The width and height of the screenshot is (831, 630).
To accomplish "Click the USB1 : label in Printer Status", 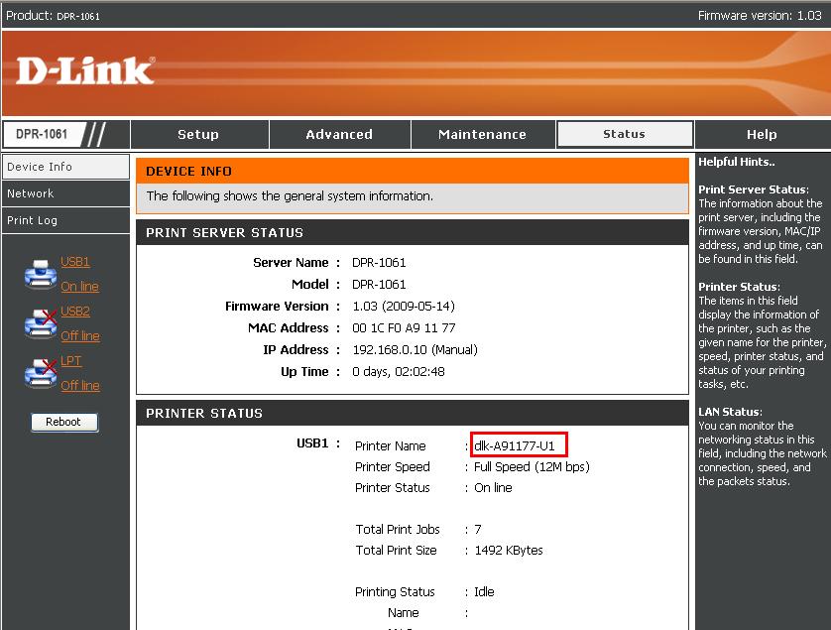I will point(318,443).
